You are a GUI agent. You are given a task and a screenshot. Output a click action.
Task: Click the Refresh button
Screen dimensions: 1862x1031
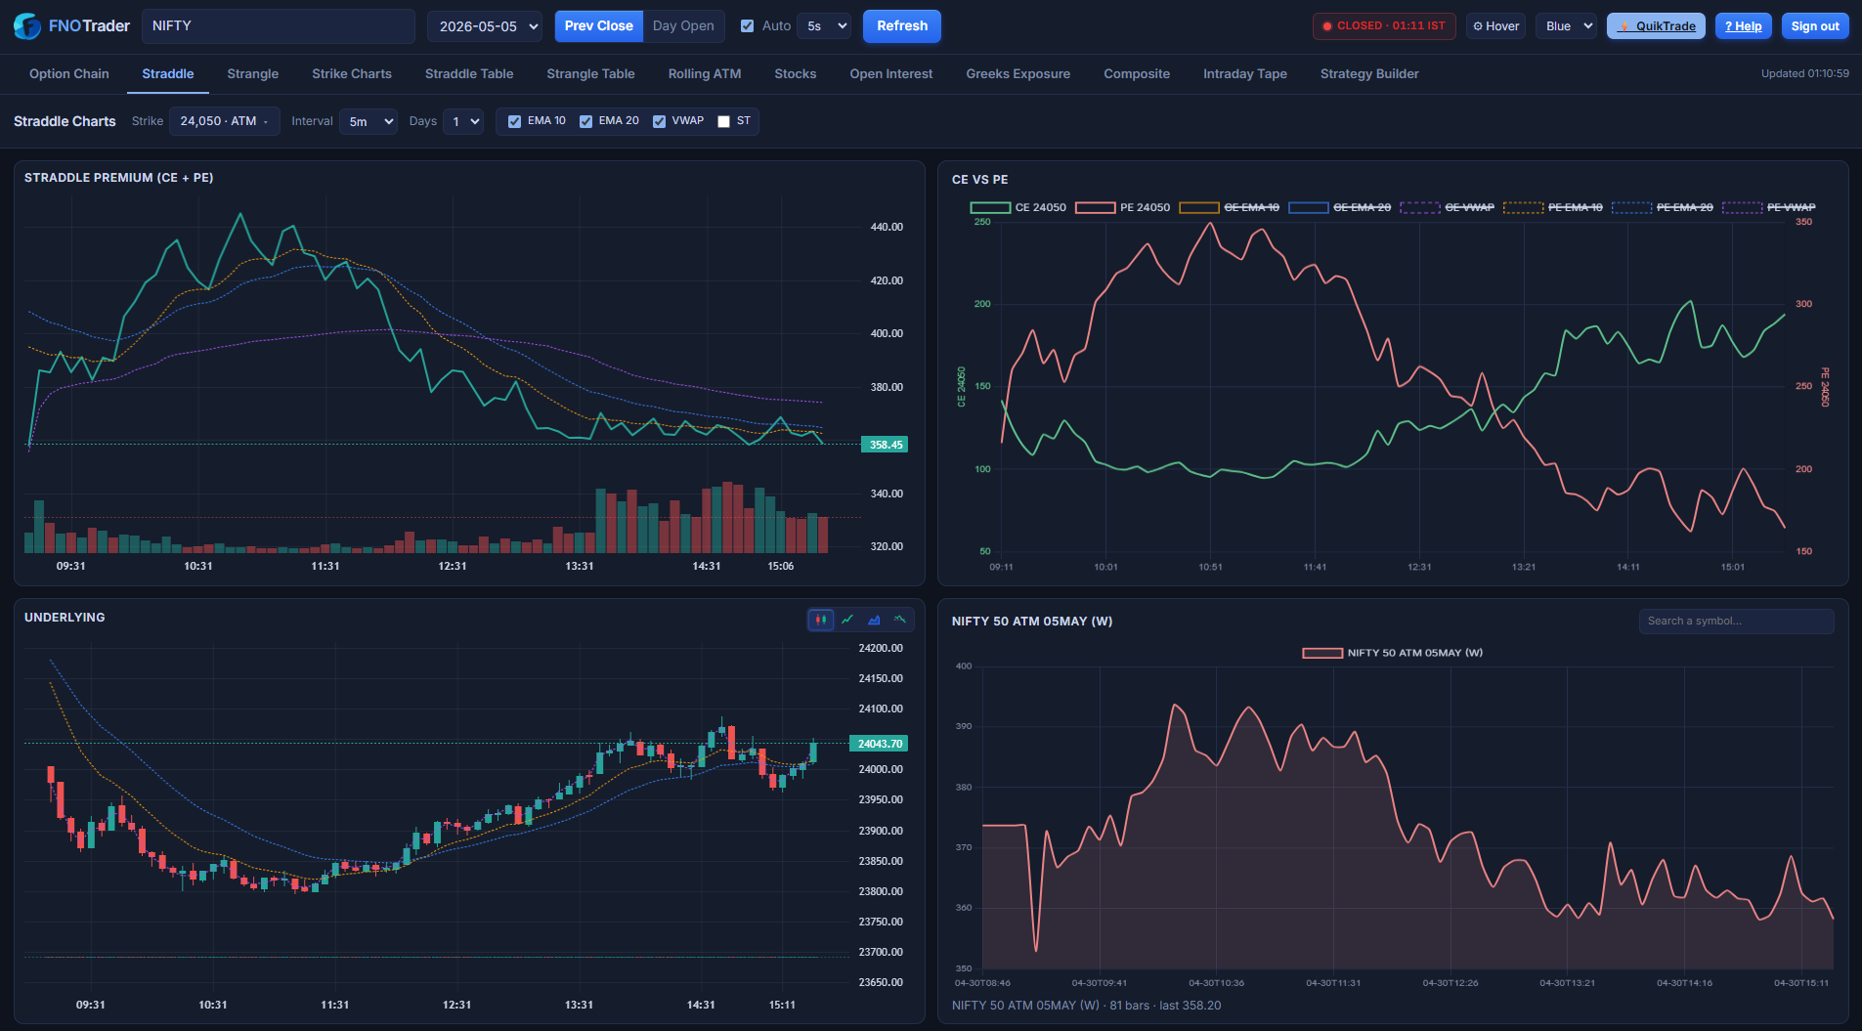coord(902,26)
